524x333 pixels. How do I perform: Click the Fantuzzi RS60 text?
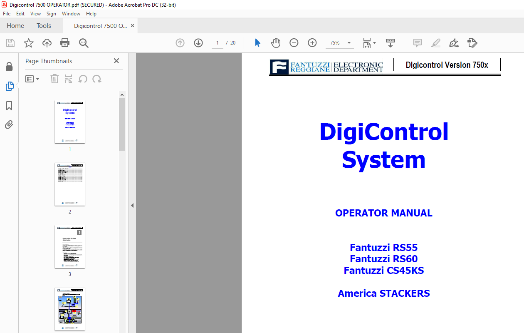coord(384,259)
